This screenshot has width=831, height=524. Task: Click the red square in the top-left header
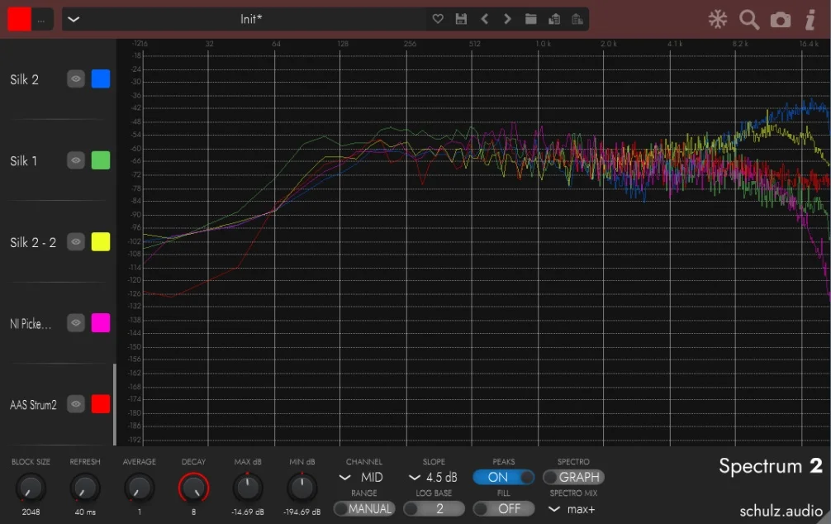click(x=19, y=19)
